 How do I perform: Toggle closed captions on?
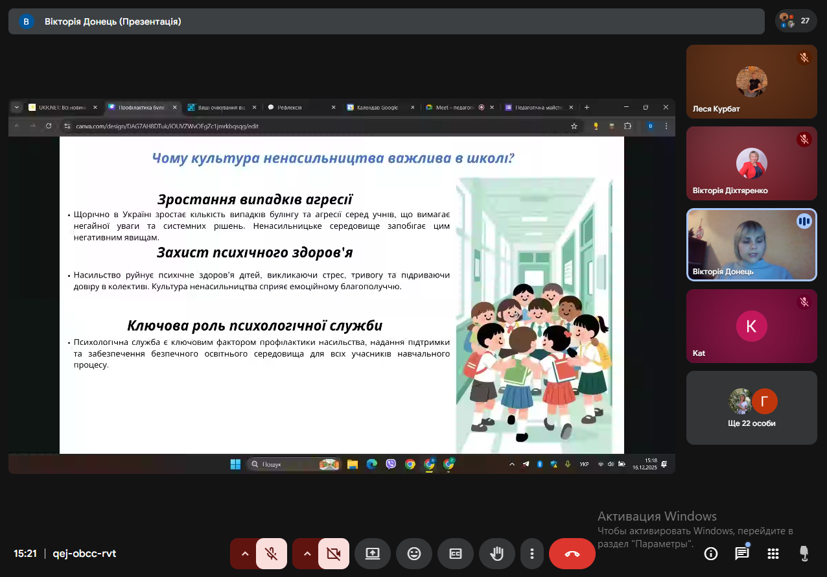point(456,554)
